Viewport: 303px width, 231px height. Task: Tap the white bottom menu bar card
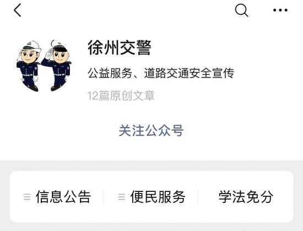point(151,197)
